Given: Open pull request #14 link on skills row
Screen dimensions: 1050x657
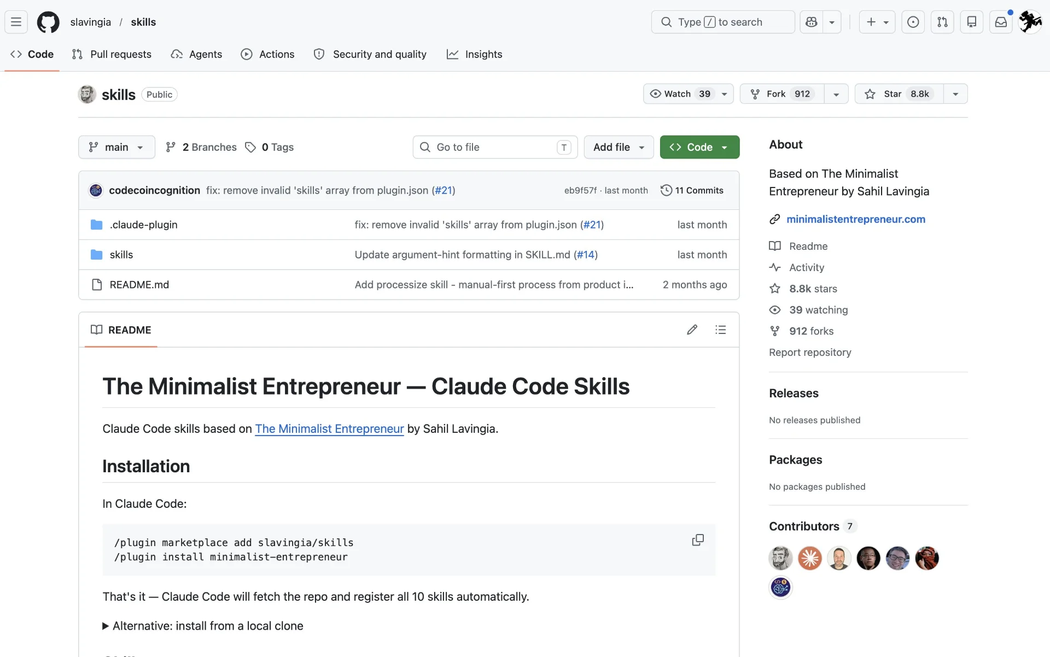Looking at the screenshot, I should coord(586,255).
